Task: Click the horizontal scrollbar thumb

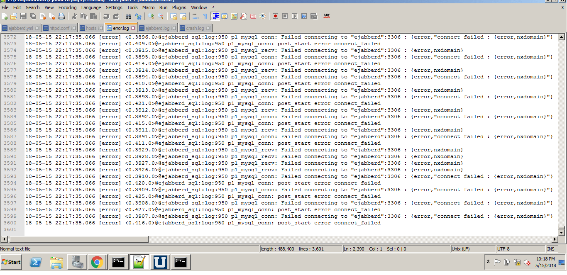Action: [x=79, y=239]
